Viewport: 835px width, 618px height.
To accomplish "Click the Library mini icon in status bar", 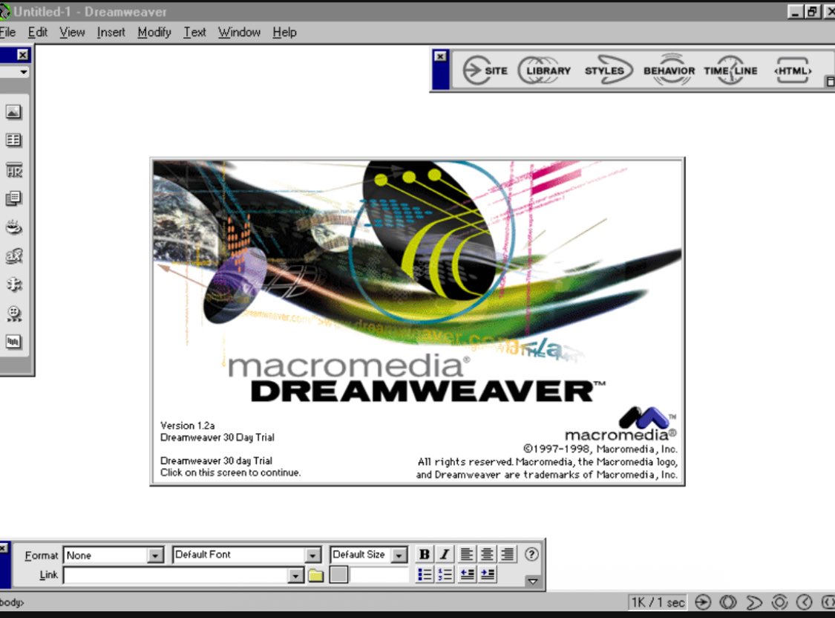I will point(728,602).
